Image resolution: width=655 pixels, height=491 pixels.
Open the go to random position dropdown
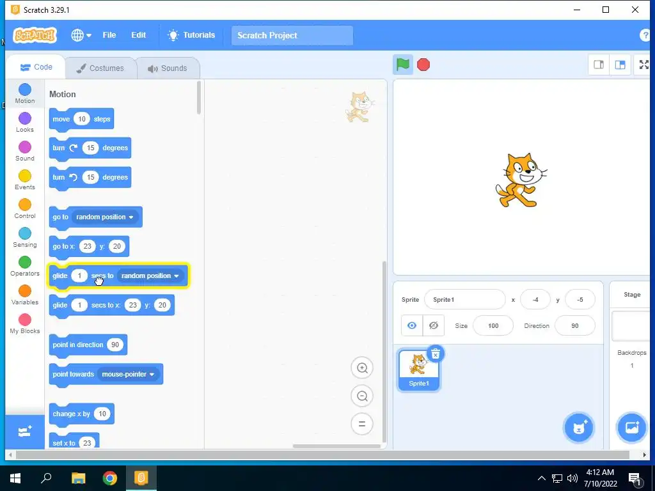105,217
